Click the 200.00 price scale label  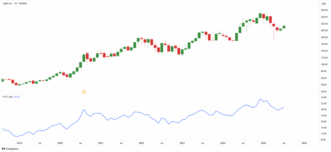tap(324, 30)
